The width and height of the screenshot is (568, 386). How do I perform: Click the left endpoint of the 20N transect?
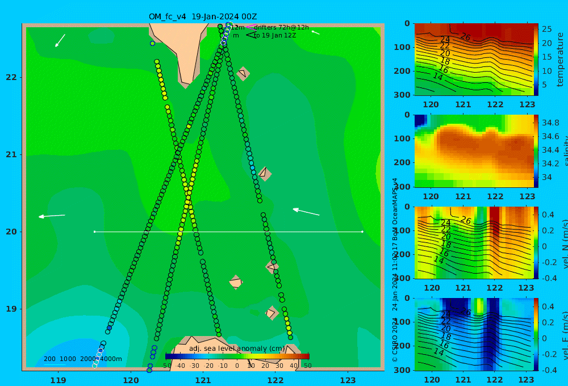tap(94, 232)
